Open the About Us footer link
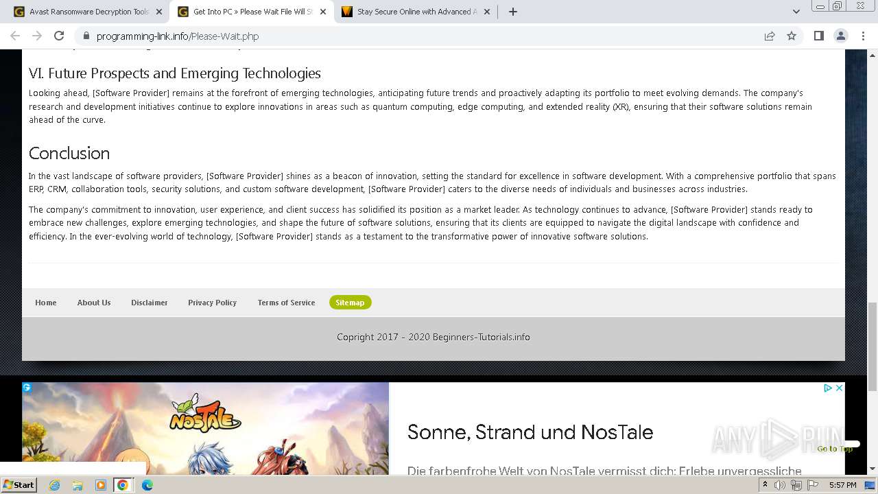Viewport: 878px width, 494px height. (x=94, y=303)
